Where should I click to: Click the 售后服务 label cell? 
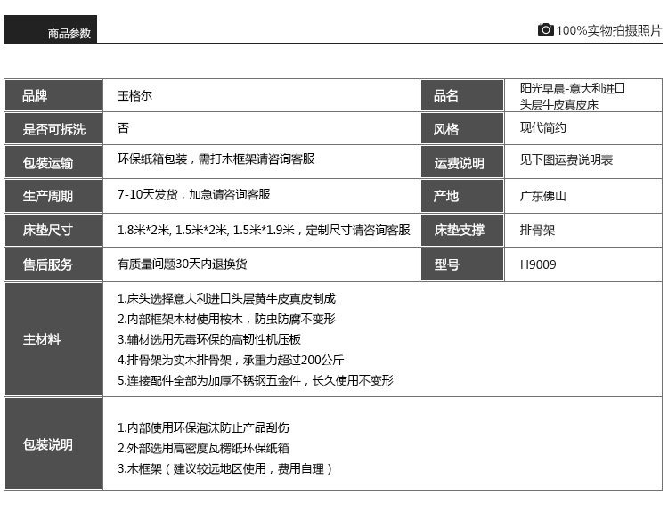(x=53, y=264)
